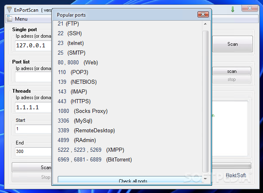Select 25 (SMTP) port entry
The image size is (263, 193).
coord(72,53)
